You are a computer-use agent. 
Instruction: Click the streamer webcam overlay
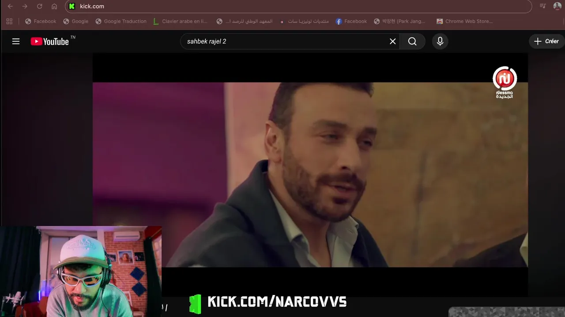pyautogui.click(x=81, y=272)
